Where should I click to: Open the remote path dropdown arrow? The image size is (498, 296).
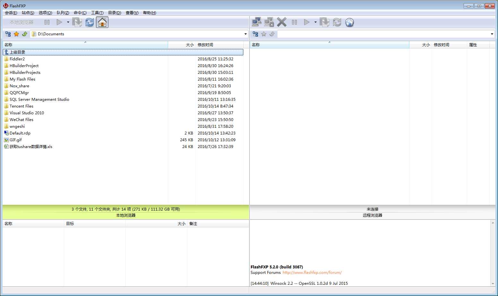tap(492, 34)
